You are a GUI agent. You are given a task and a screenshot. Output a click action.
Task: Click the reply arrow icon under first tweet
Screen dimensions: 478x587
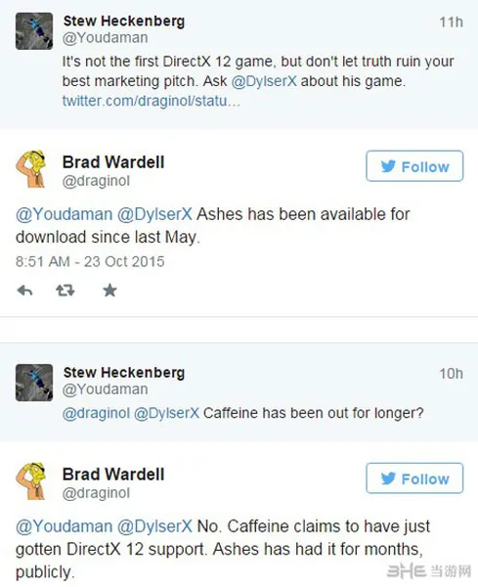click(x=25, y=291)
